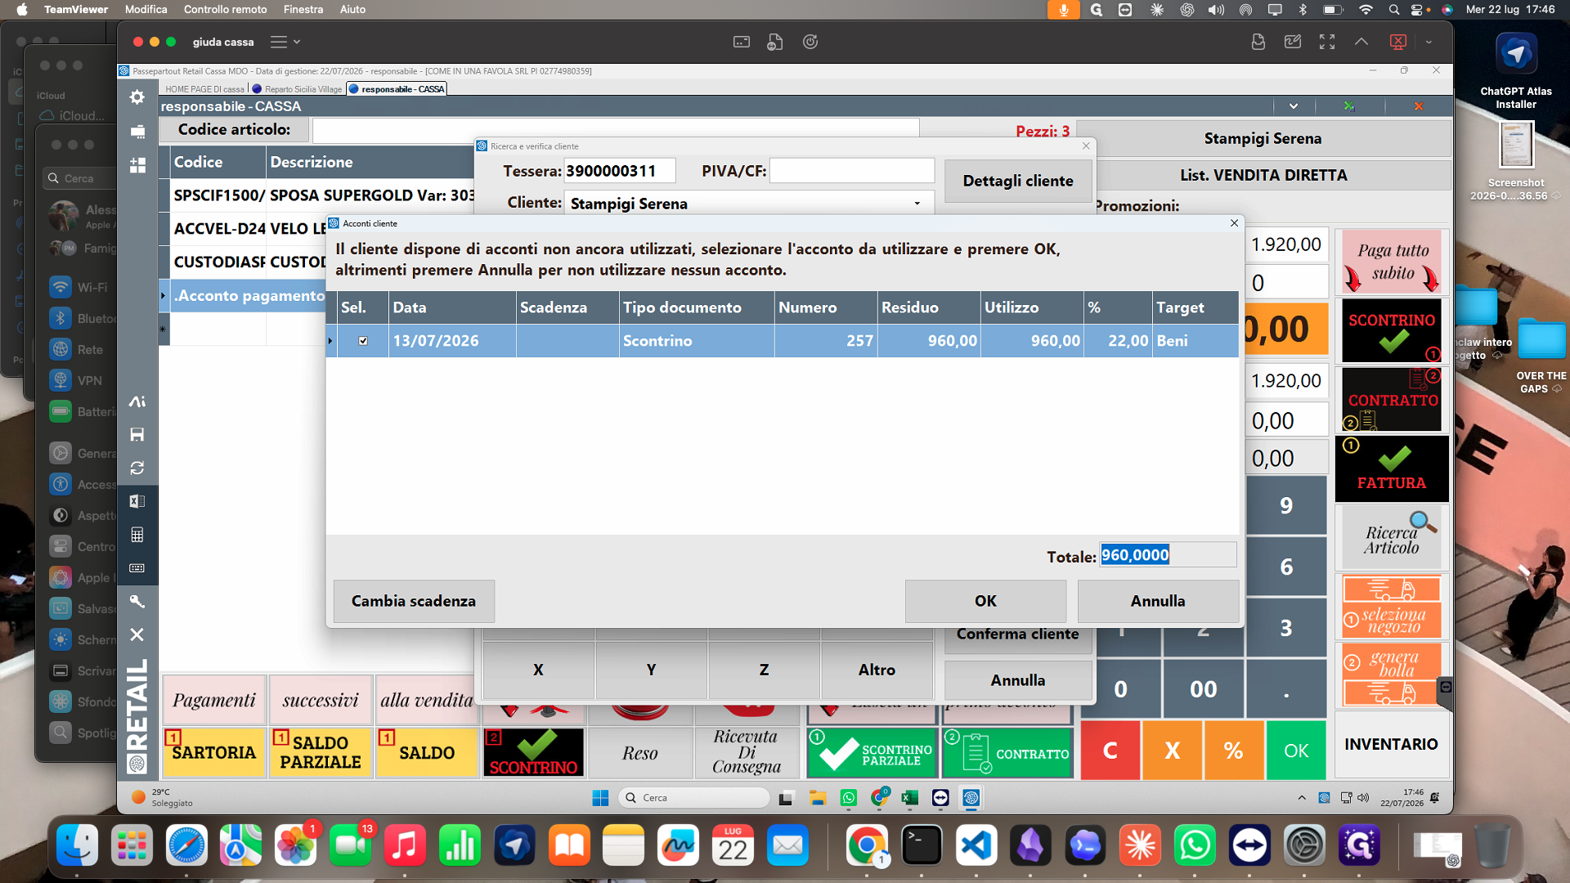
Task: Open the Finestra menu in the menu bar
Action: point(303,9)
